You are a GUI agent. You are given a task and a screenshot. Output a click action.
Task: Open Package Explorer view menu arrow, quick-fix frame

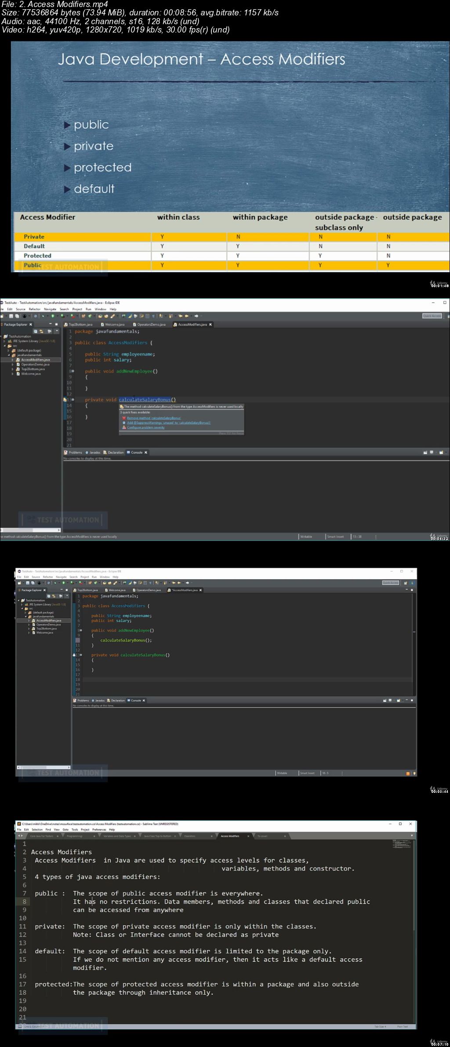click(x=56, y=331)
